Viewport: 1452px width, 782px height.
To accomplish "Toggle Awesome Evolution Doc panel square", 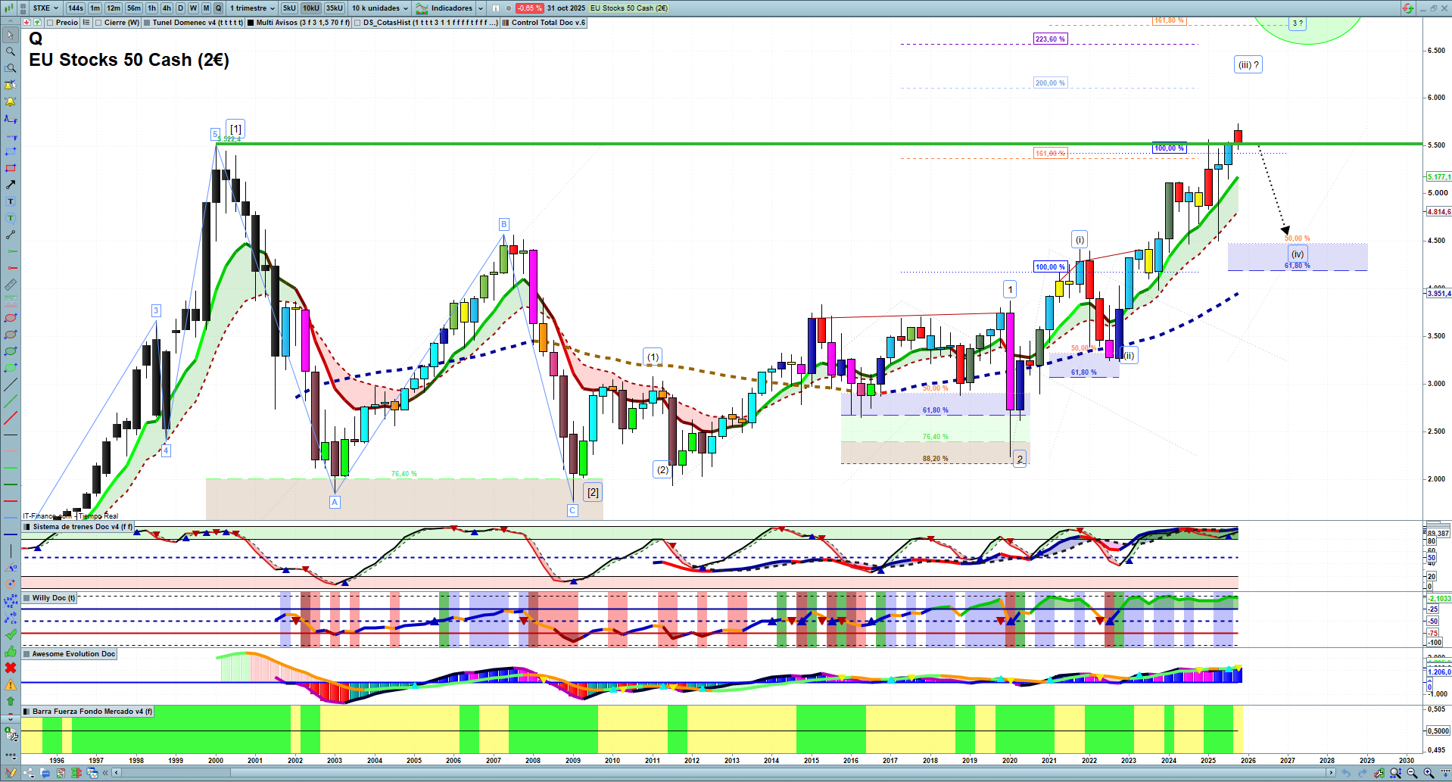I will pyautogui.click(x=26, y=654).
